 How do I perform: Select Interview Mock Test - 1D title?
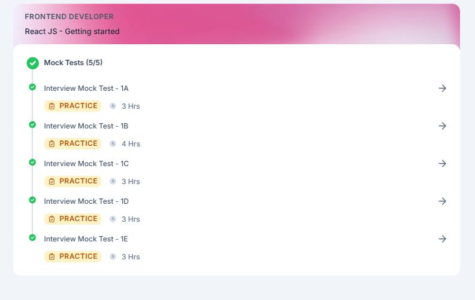click(86, 201)
